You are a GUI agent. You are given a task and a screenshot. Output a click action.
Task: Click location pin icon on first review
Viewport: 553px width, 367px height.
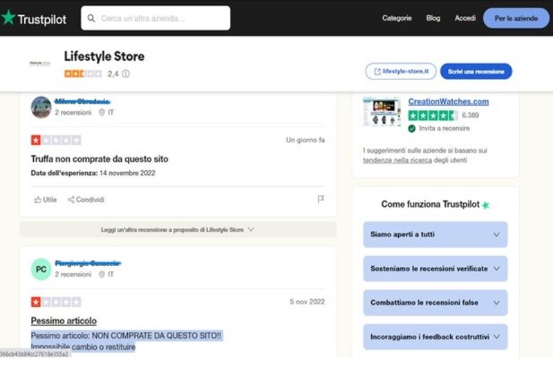tap(102, 113)
